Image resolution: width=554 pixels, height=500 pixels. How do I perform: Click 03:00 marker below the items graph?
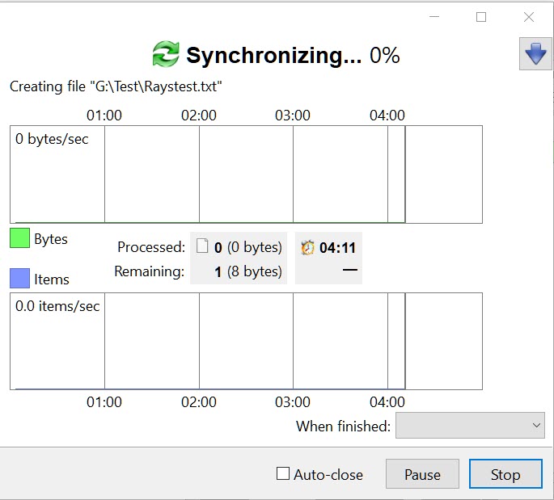[293, 402]
